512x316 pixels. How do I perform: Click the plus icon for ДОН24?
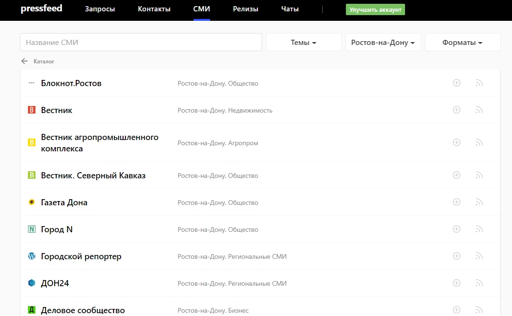coord(457,283)
